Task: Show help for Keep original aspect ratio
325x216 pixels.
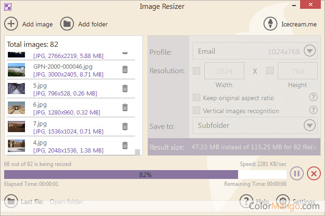Action: coord(313,97)
